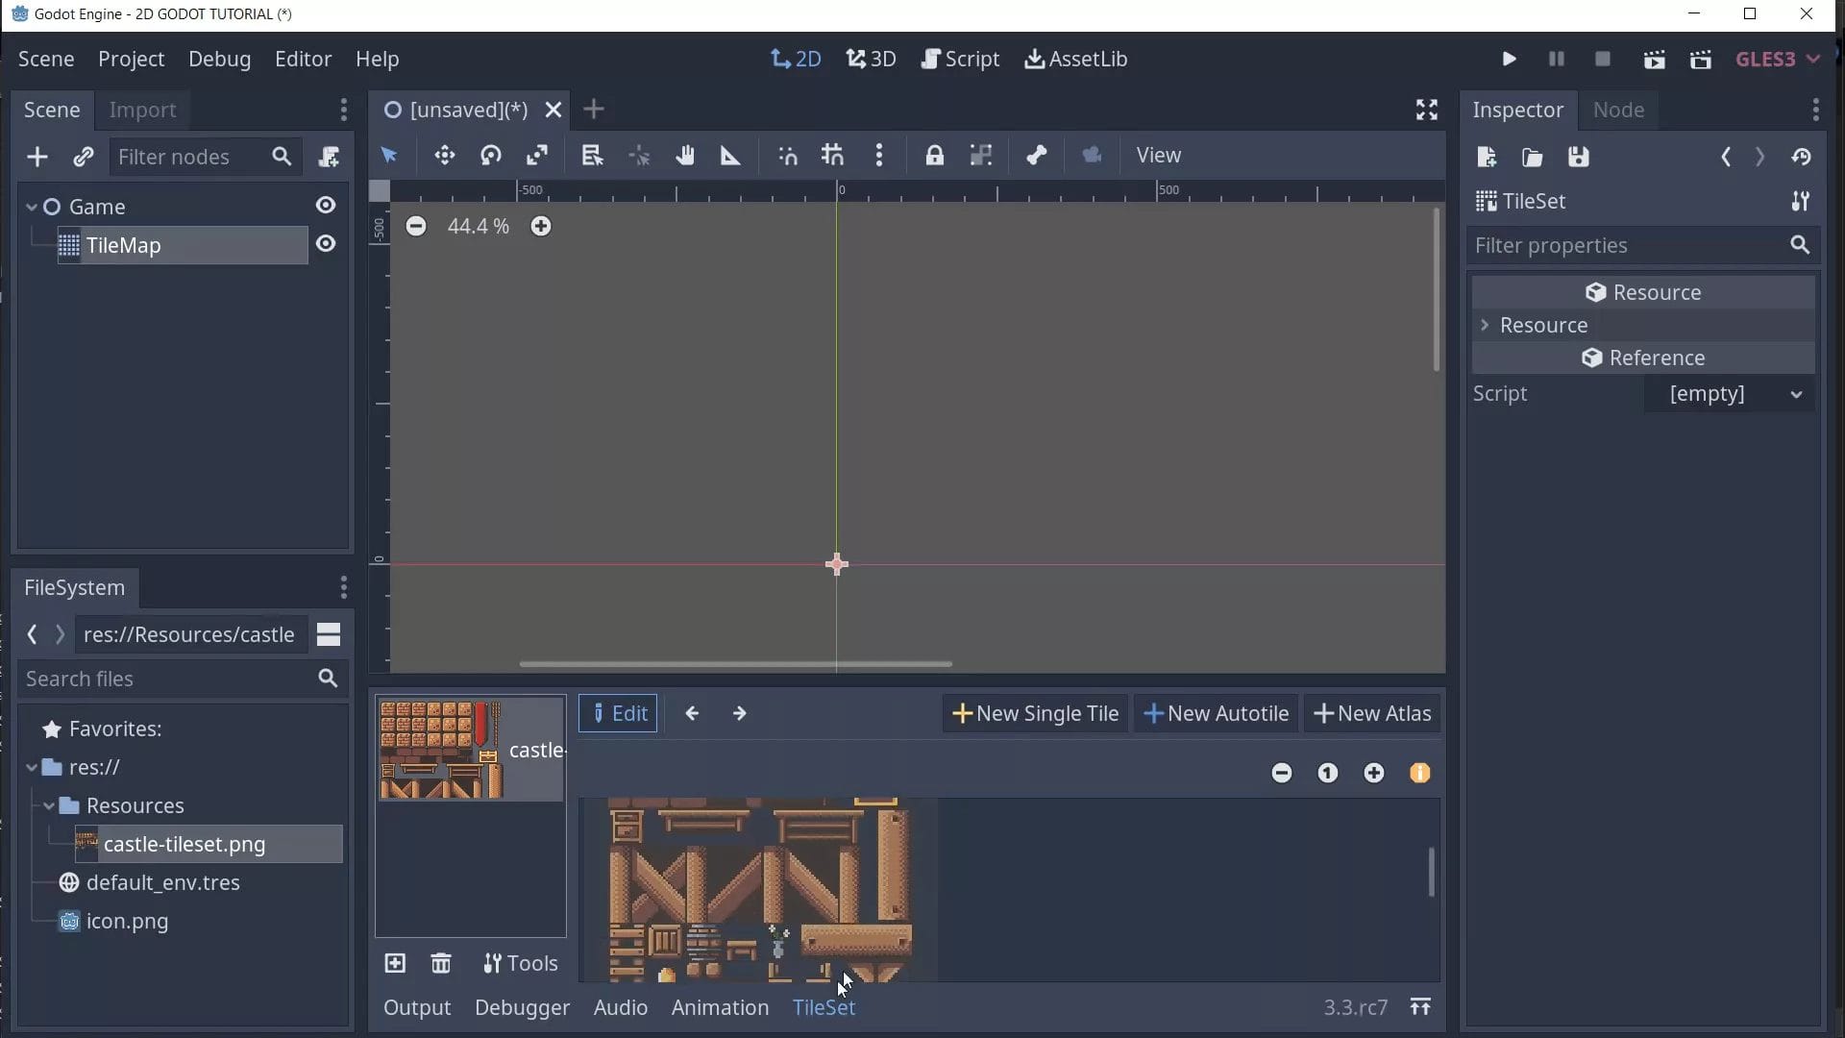Collapse the Resources folder
The height and width of the screenshot is (1038, 1845).
pyautogui.click(x=49, y=805)
